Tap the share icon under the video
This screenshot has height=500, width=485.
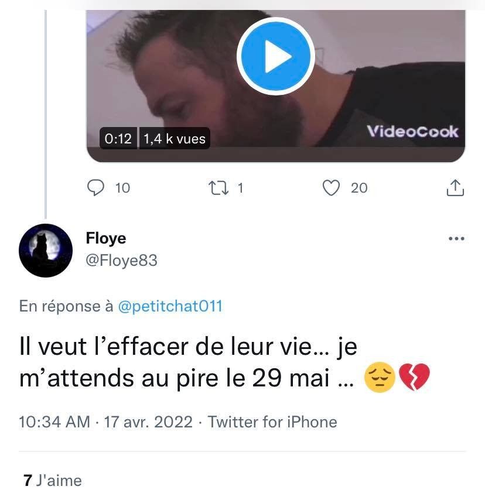[x=455, y=188]
